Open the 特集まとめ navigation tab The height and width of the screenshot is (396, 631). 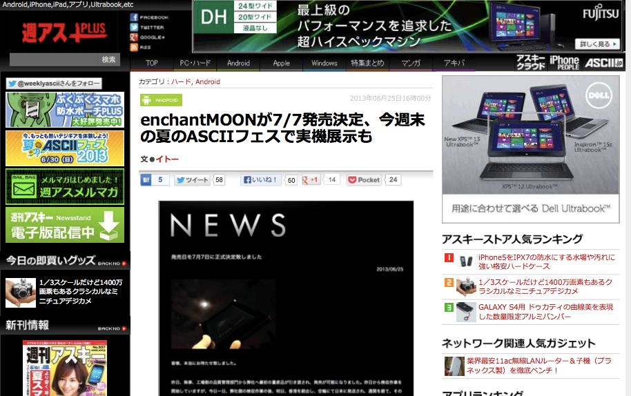pos(367,63)
